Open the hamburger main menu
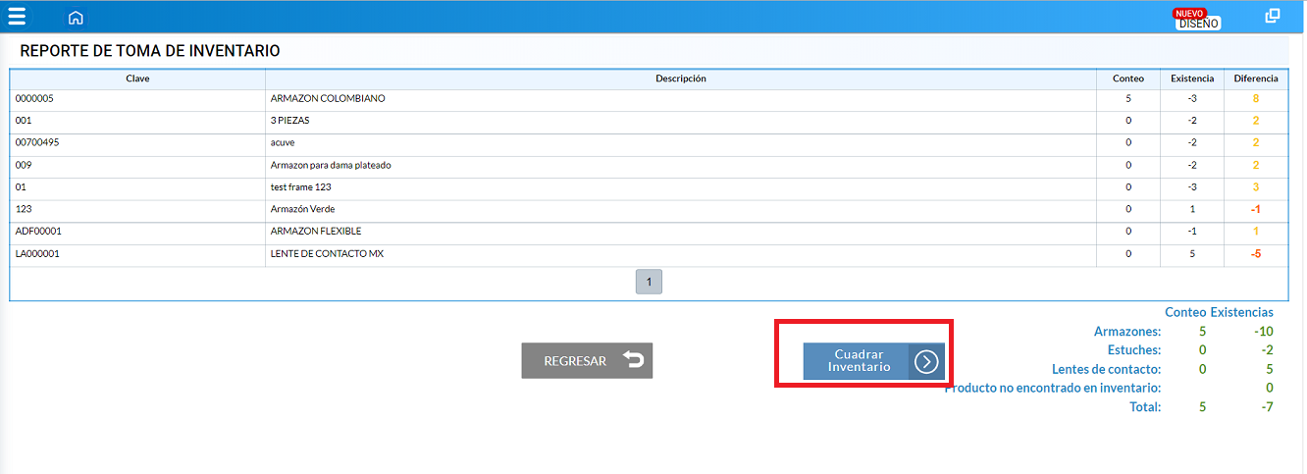The image size is (1307, 474). (x=17, y=17)
